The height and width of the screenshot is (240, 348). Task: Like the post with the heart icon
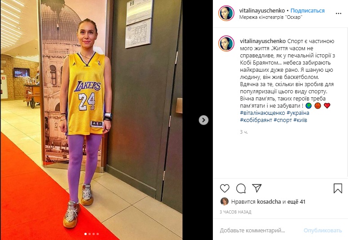(x=225, y=188)
